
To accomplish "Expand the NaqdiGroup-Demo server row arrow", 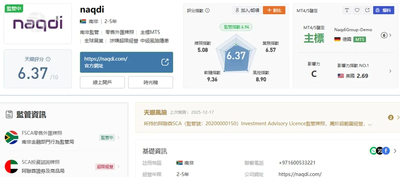I will tap(390, 35).
